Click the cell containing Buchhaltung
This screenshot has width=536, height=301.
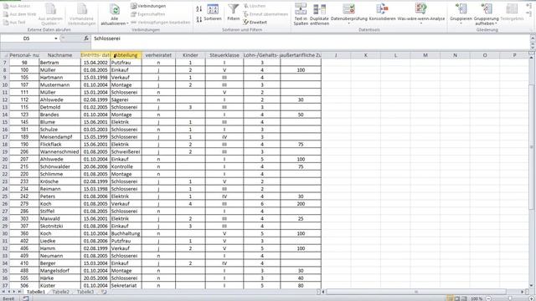[126, 234]
